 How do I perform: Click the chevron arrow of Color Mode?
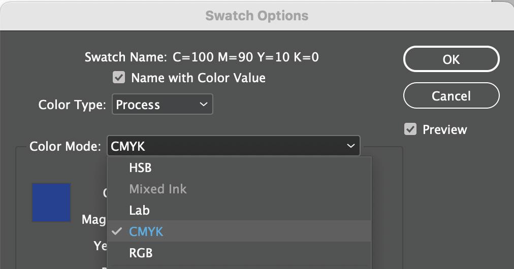pyautogui.click(x=350, y=146)
